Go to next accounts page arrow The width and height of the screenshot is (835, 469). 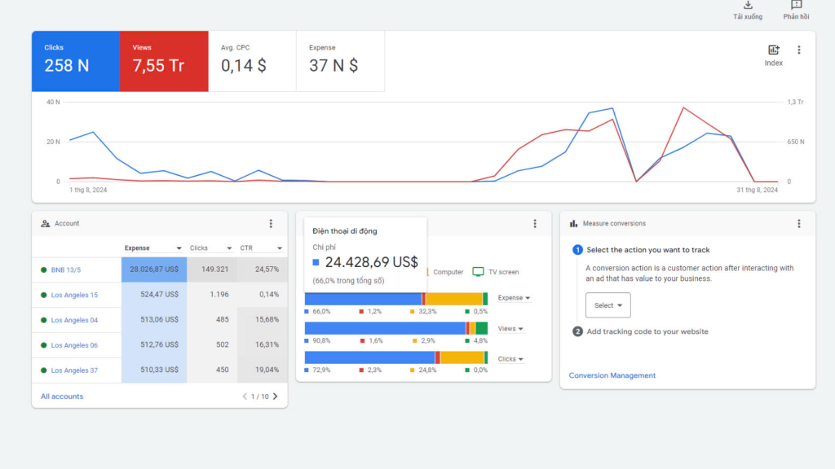tap(276, 397)
